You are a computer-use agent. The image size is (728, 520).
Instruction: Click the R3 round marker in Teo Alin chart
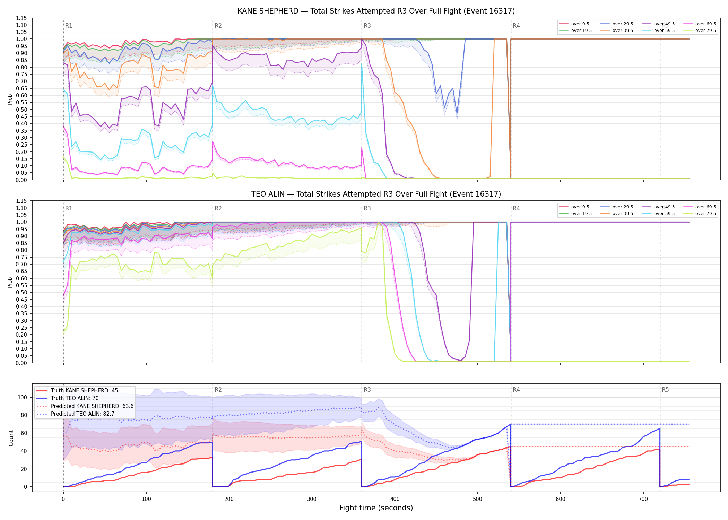[367, 208]
